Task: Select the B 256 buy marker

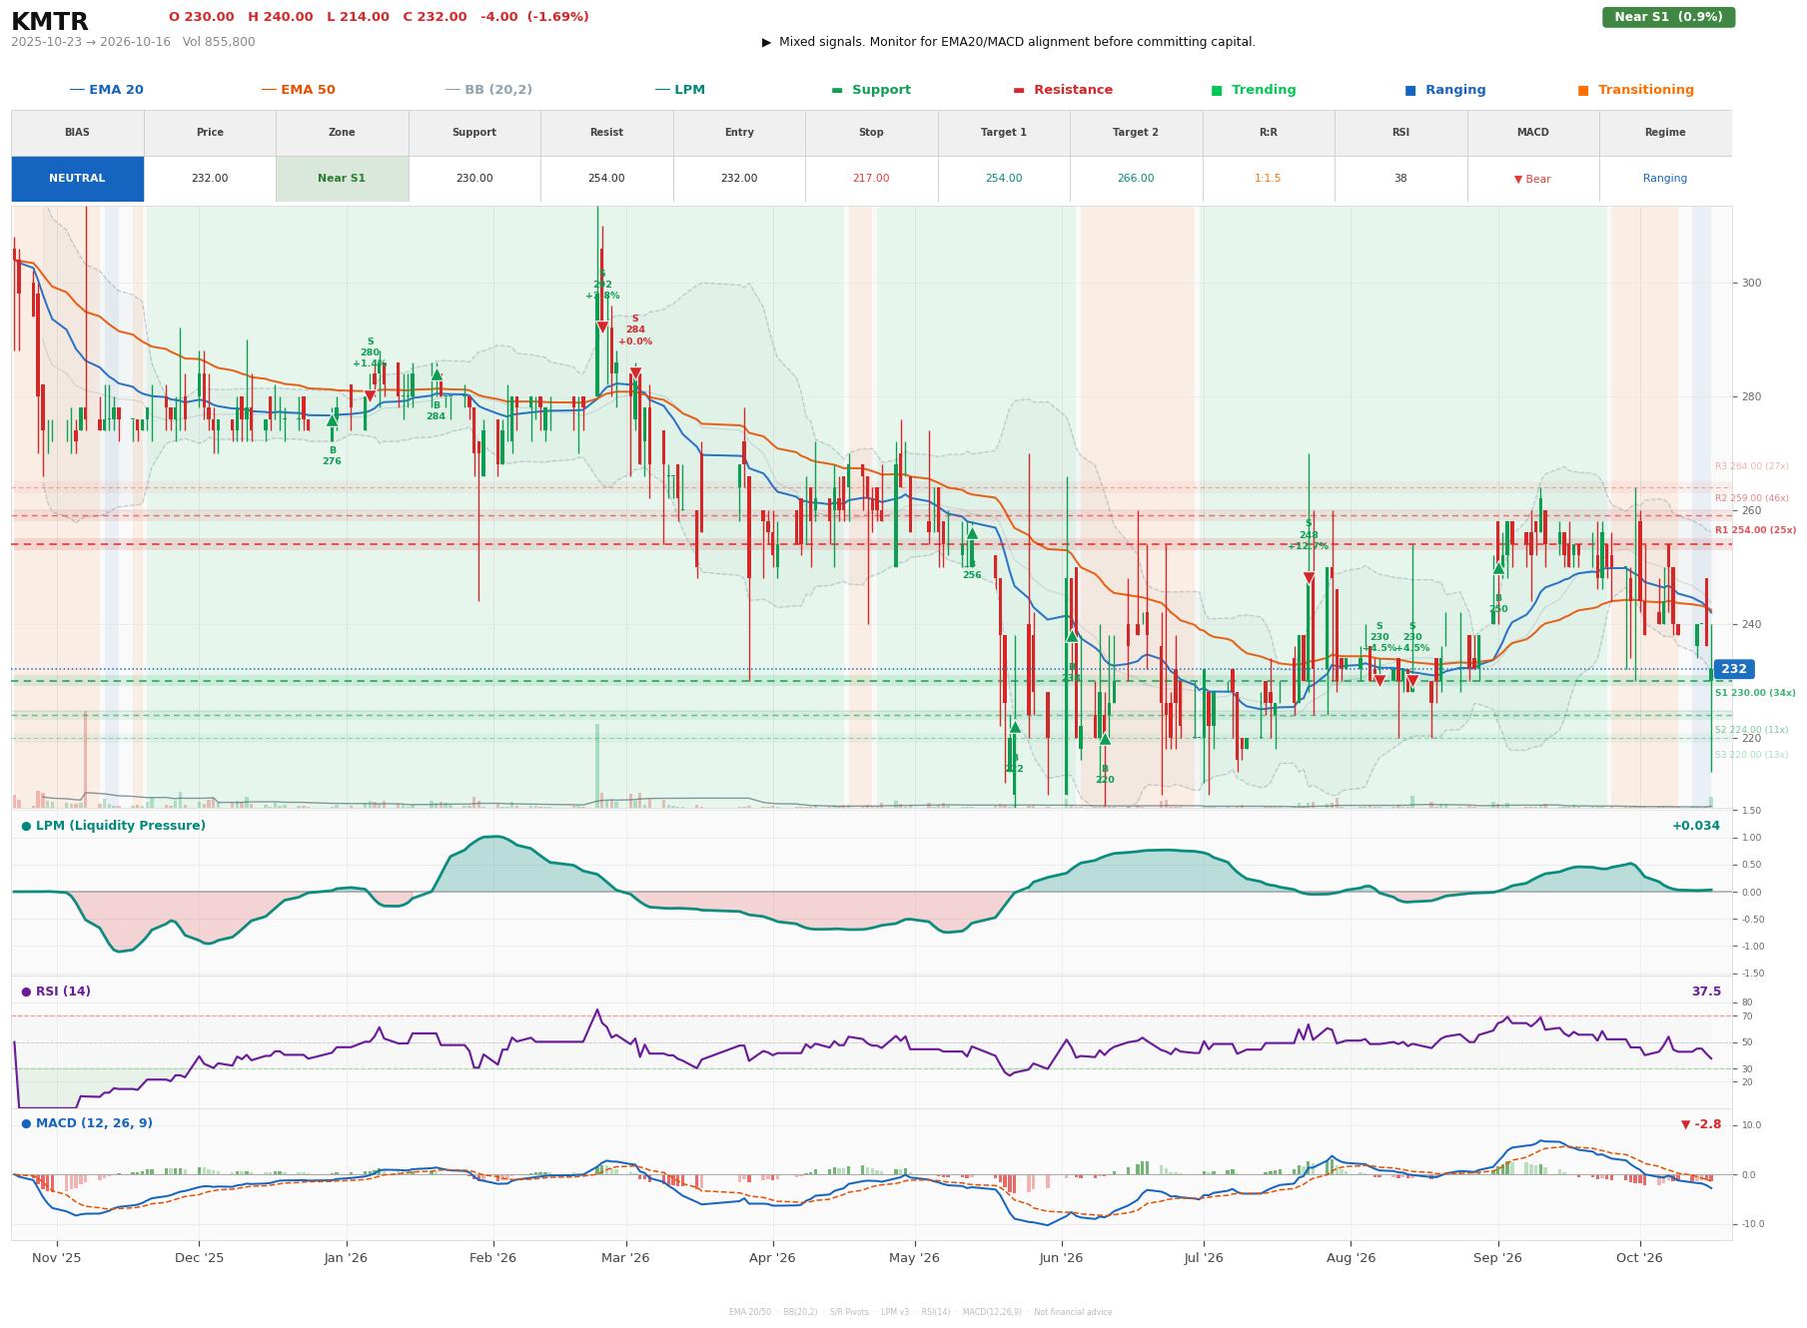Action: 972,533
